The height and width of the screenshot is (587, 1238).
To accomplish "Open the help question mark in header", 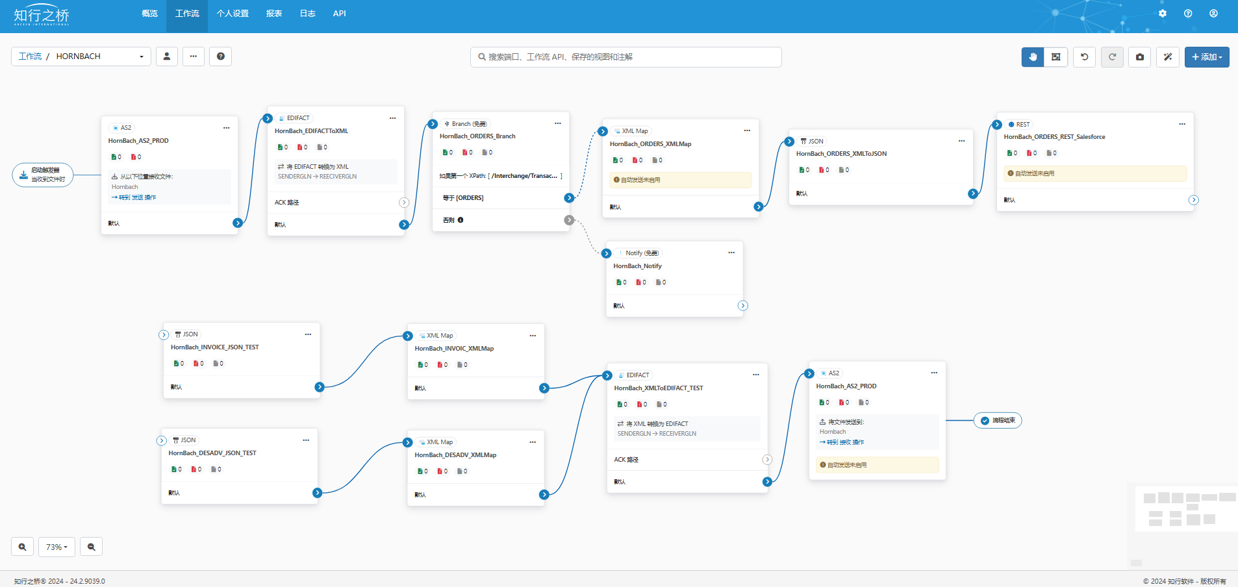I will point(1187,14).
